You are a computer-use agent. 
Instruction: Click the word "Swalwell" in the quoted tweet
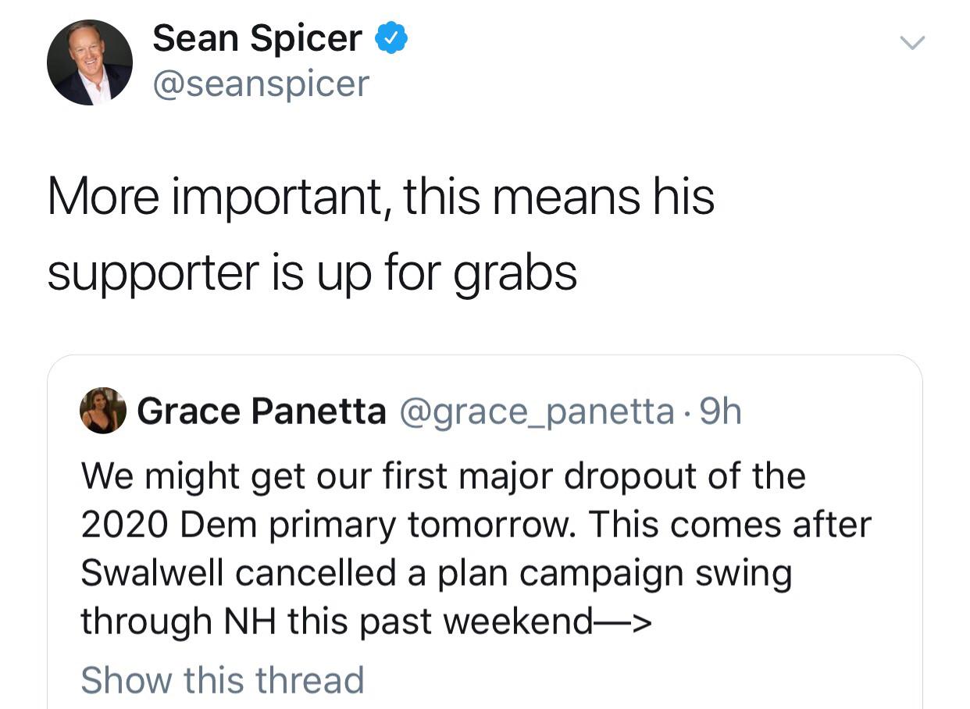tap(152, 573)
